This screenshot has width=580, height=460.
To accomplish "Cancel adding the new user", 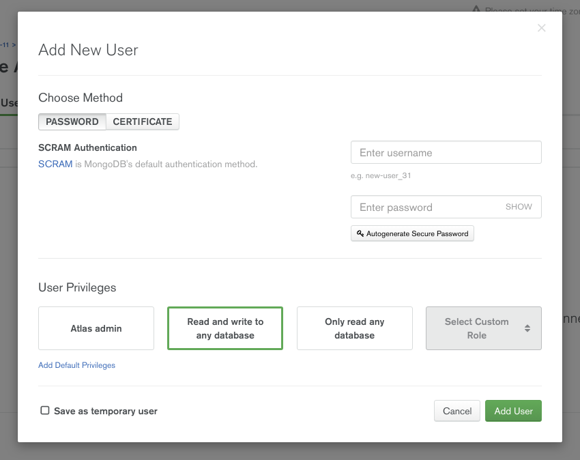I will (457, 411).
